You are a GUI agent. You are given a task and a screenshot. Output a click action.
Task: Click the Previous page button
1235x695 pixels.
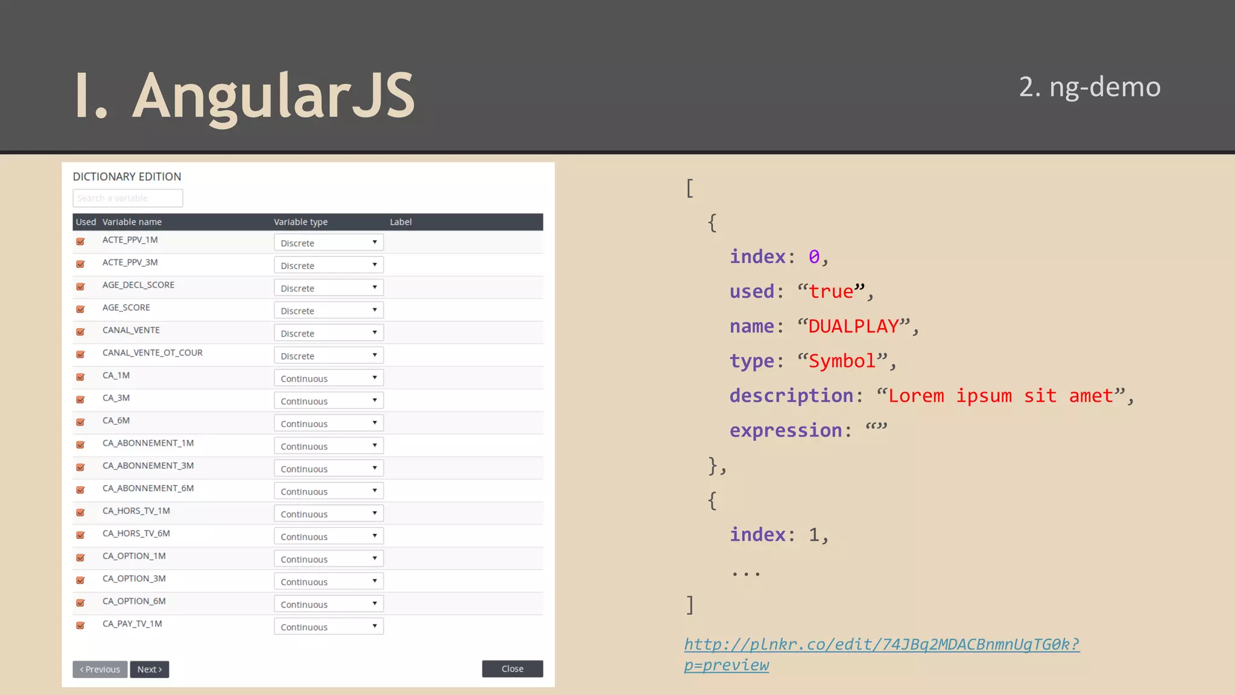pos(100,669)
